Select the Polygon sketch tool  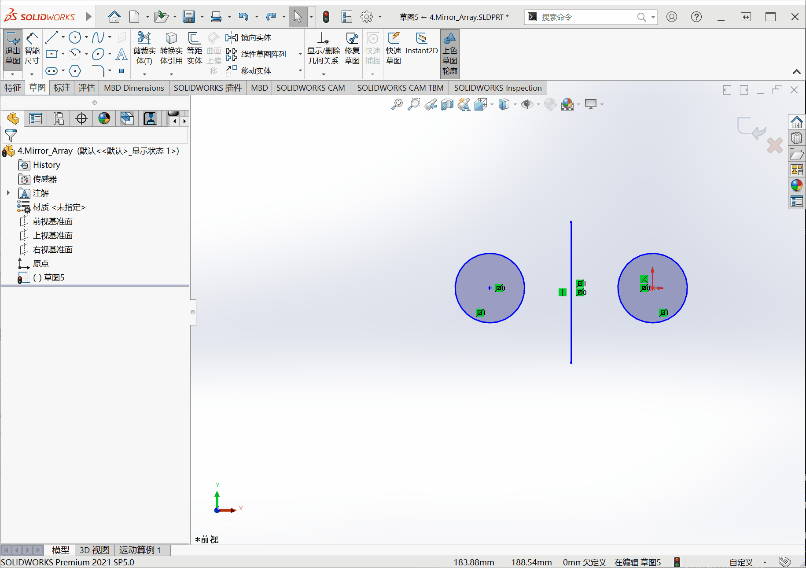(75, 71)
